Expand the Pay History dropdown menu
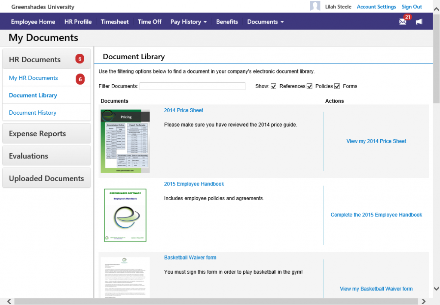The width and height of the screenshot is (440, 305). click(189, 21)
